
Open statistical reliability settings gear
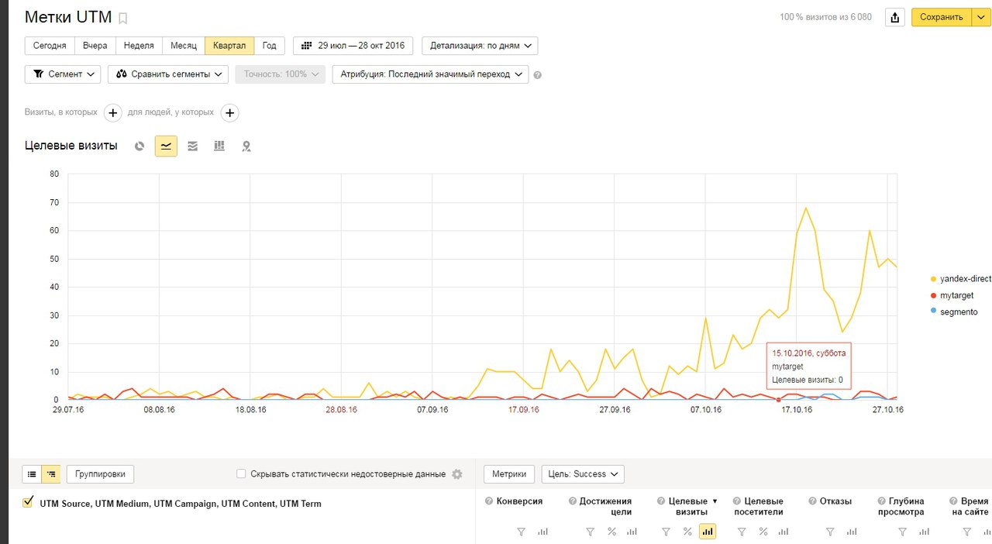(457, 474)
